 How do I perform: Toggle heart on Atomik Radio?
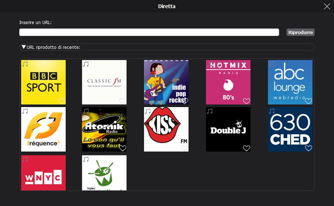(123, 148)
